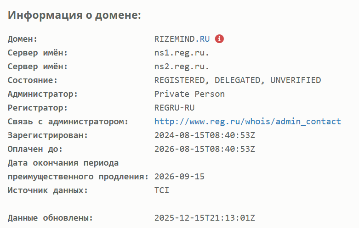359x228 pixels.
Task: Click the 'Данные обновлены:' field label
Action: (x=50, y=217)
